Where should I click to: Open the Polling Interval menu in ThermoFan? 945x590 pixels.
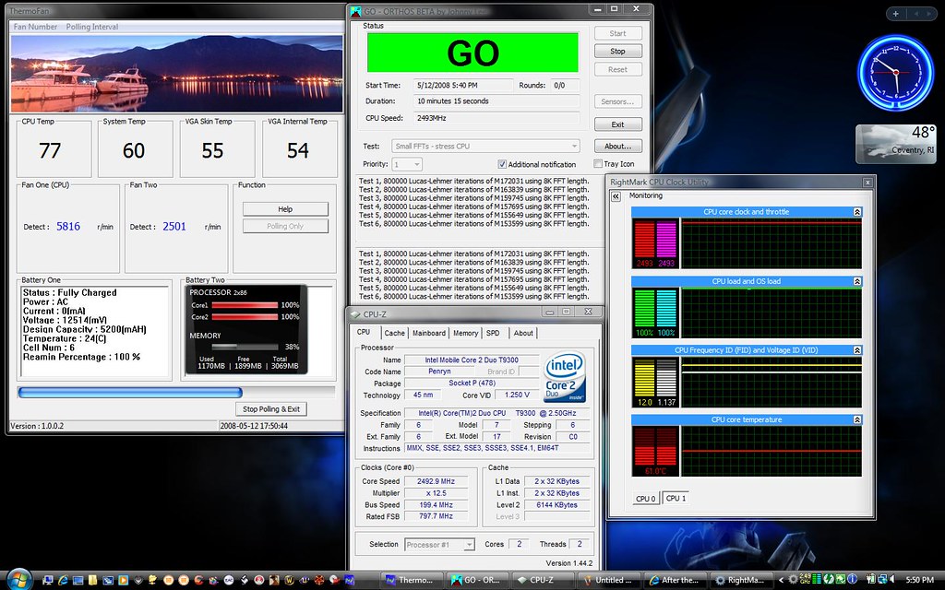(91, 27)
